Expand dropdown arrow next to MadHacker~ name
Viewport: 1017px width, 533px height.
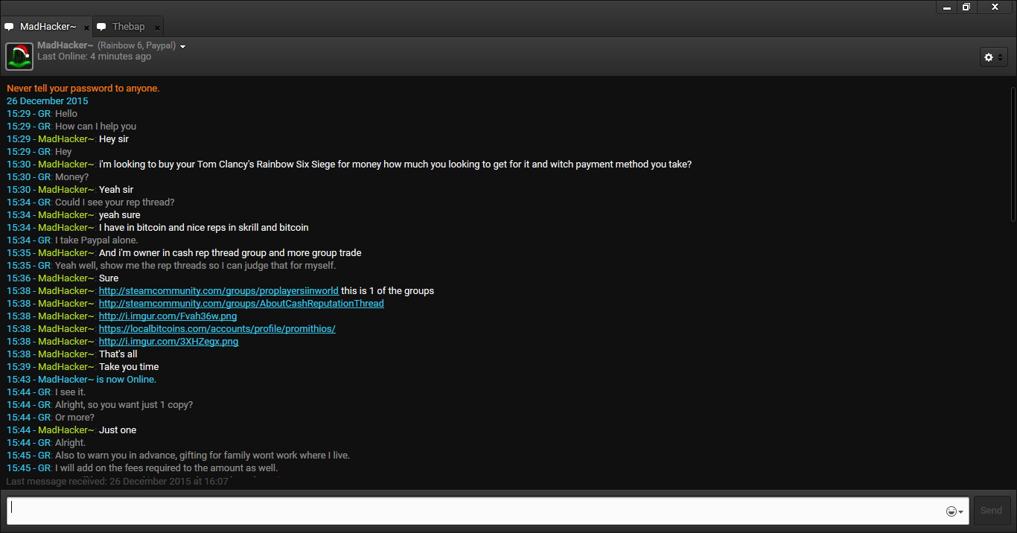(x=183, y=46)
